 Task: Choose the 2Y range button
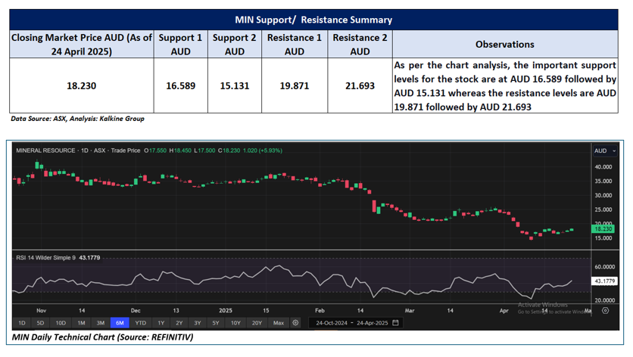(x=179, y=323)
